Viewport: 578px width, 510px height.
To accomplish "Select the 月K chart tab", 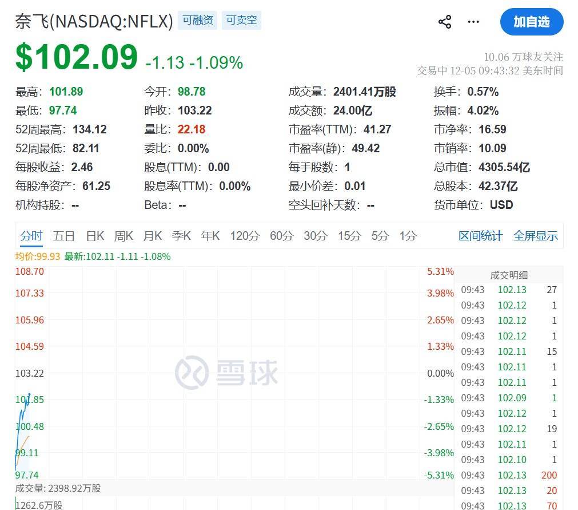I will [x=153, y=236].
